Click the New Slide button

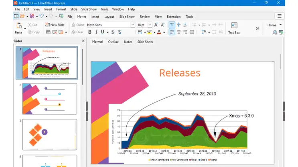[x=55, y=25]
